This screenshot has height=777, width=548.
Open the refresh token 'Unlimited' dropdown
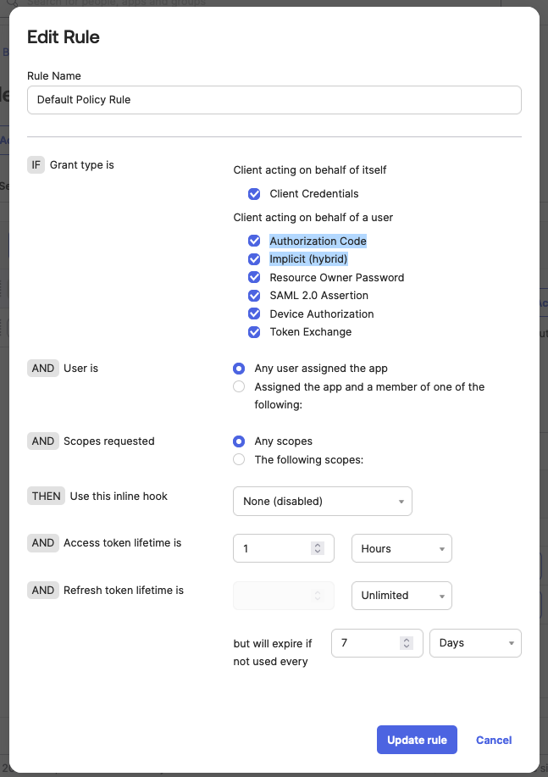coord(401,596)
